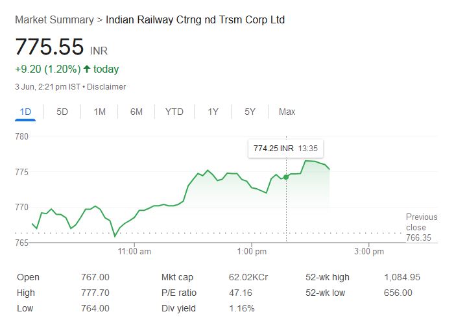Show the 1M price history tab

[x=99, y=112]
